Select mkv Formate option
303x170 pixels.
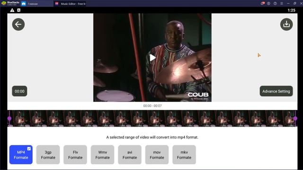tap(184, 155)
